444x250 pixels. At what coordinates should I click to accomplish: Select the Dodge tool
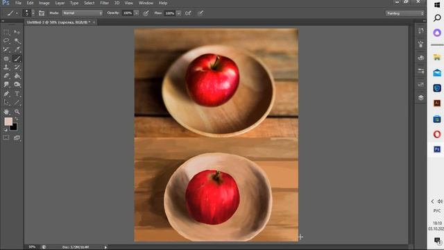coord(17,85)
